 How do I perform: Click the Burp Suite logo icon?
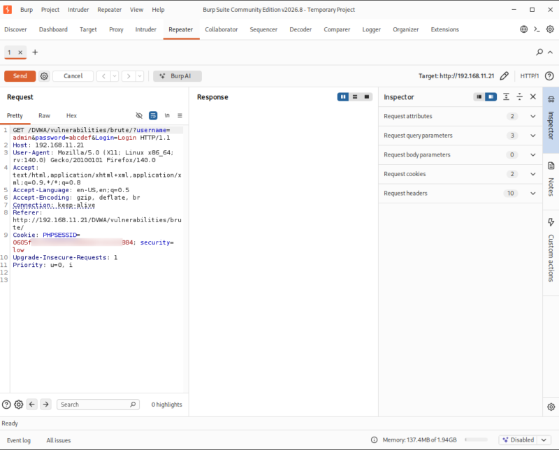pyautogui.click(x=7, y=10)
